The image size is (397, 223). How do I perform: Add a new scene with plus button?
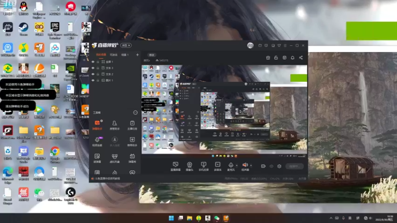137,55
